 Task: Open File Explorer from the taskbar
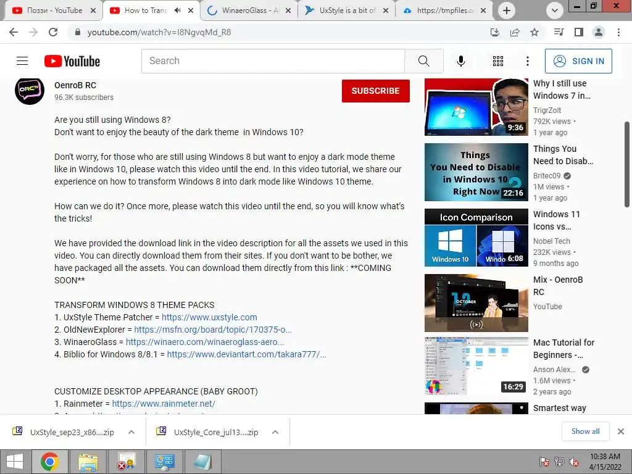pos(88,462)
